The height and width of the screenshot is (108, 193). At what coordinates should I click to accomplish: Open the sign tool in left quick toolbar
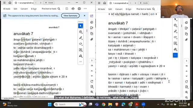81,56
